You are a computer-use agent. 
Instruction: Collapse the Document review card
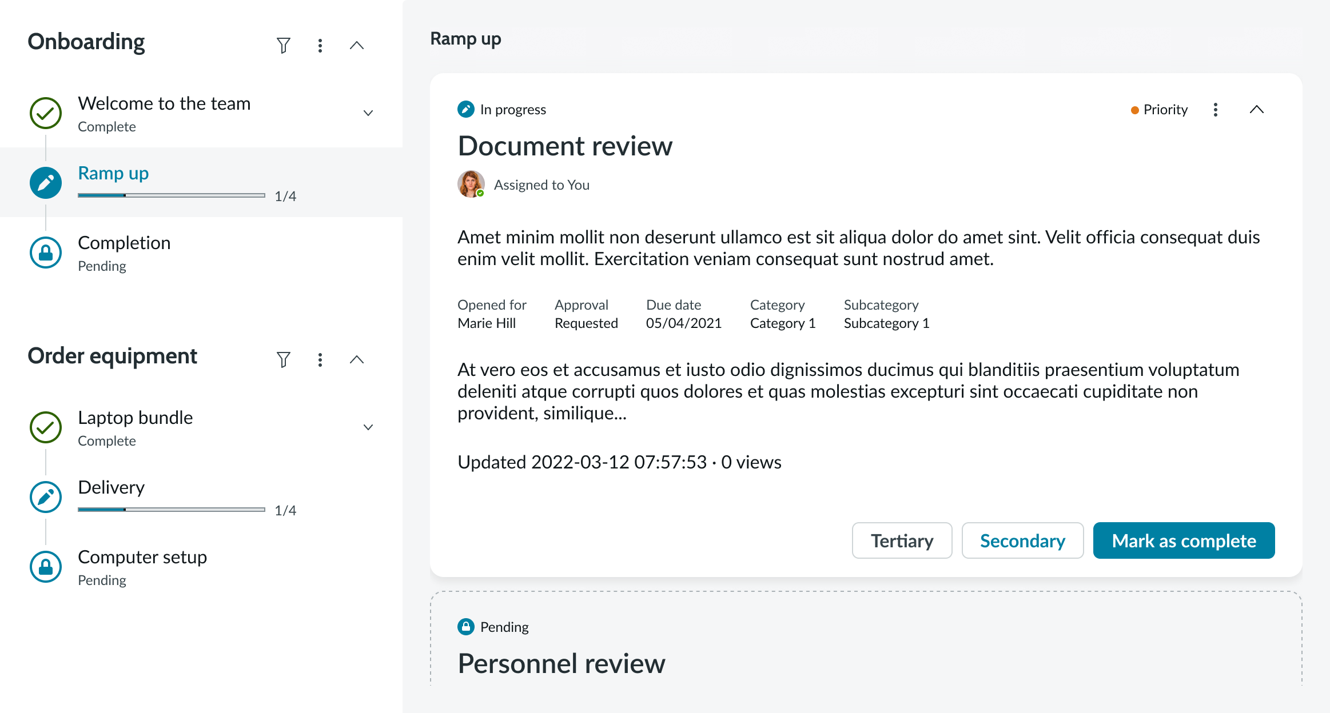[x=1256, y=110]
